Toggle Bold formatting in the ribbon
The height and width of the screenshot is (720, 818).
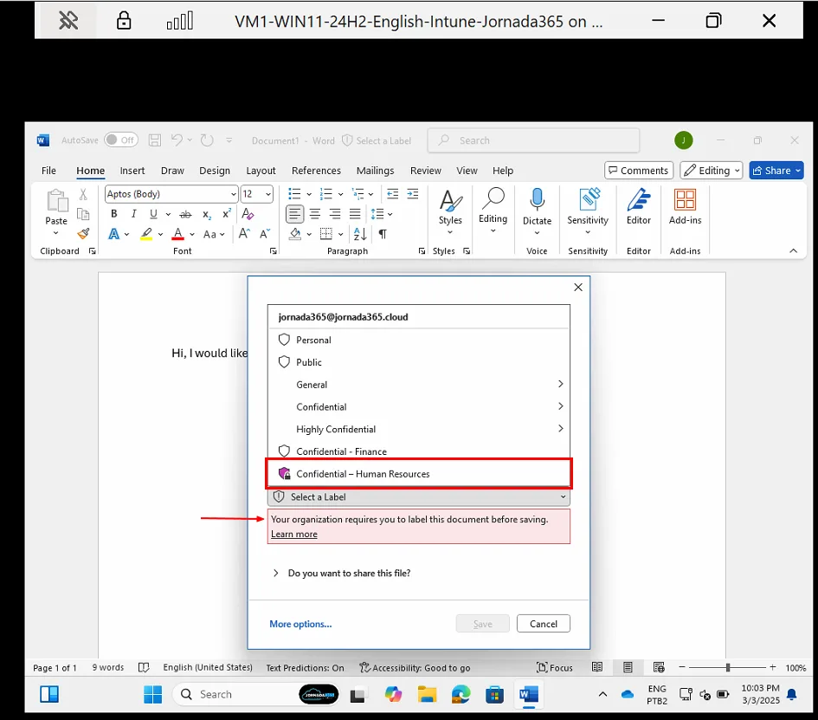click(113, 213)
